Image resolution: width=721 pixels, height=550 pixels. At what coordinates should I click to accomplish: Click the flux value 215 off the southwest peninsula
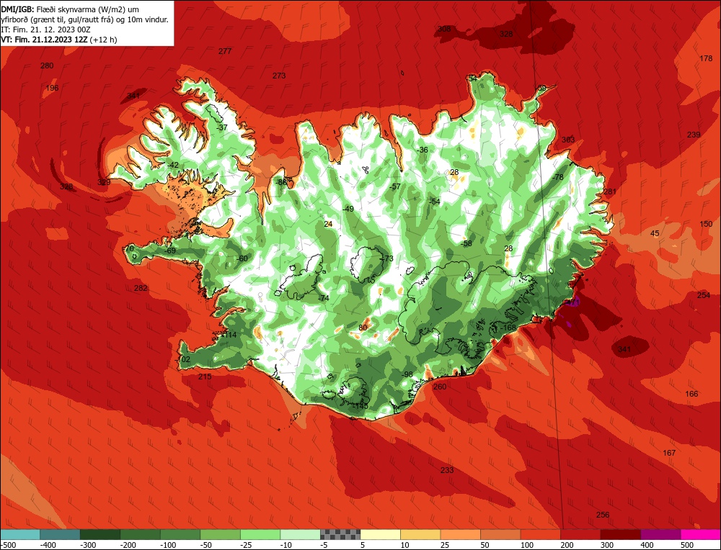pyautogui.click(x=205, y=377)
